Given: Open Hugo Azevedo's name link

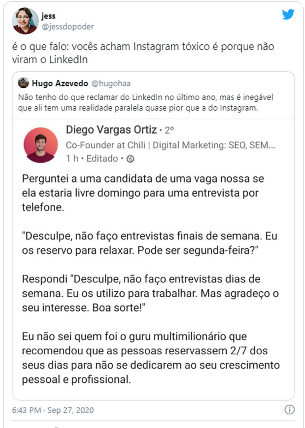Looking at the screenshot, I should [59, 84].
